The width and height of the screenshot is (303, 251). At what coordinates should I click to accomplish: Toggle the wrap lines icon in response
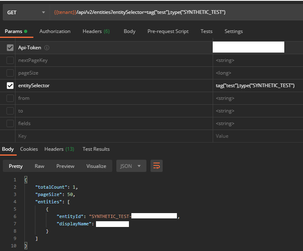tap(156, 166)
